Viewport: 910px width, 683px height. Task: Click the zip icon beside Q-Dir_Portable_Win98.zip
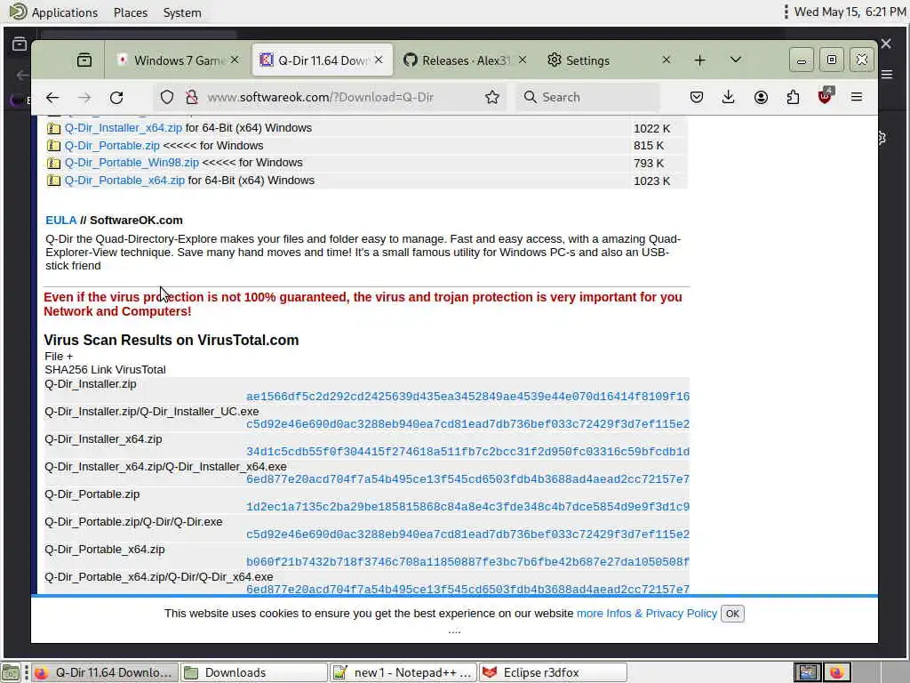[x=54, y=164]
